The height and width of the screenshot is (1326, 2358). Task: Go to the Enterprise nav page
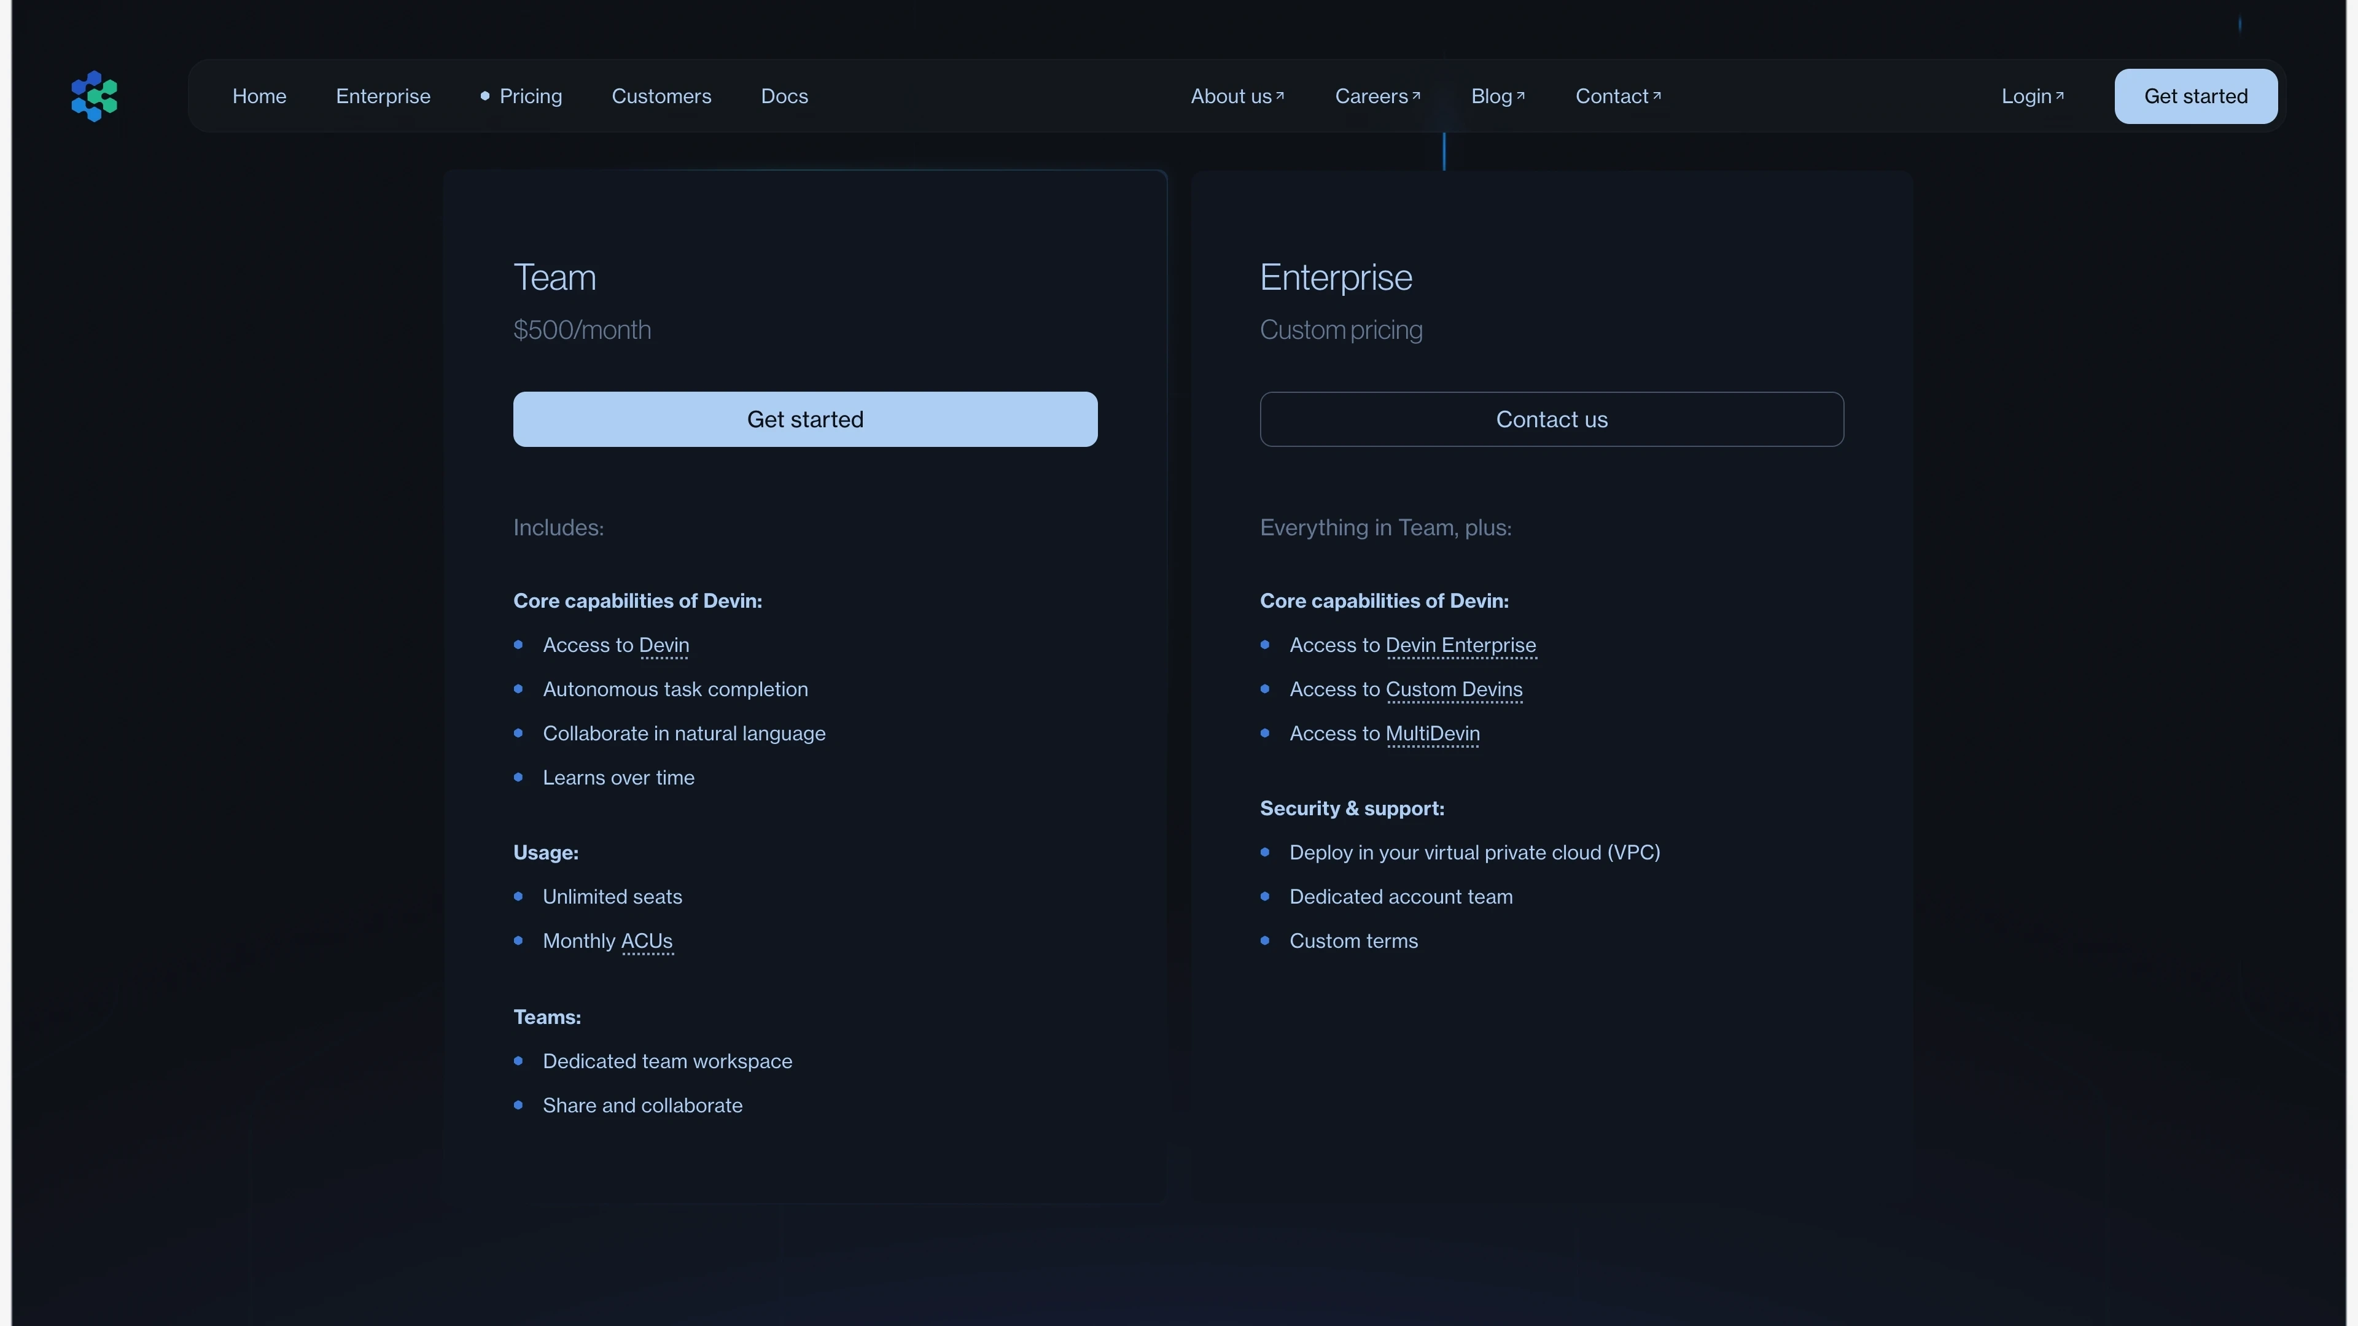[x=383, y=96]
